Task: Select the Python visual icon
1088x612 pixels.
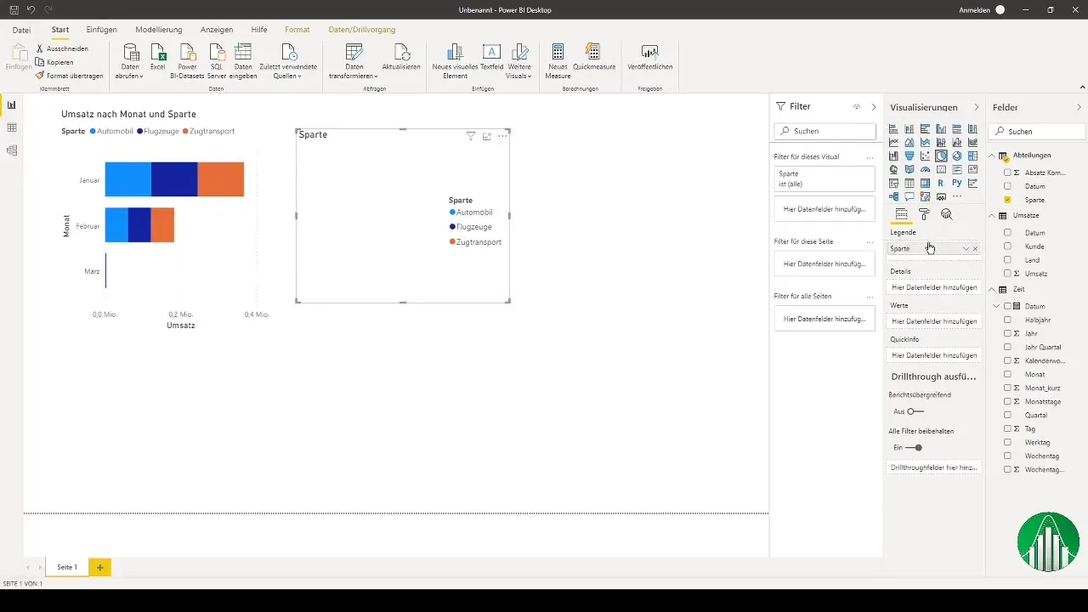Action: 957,183
